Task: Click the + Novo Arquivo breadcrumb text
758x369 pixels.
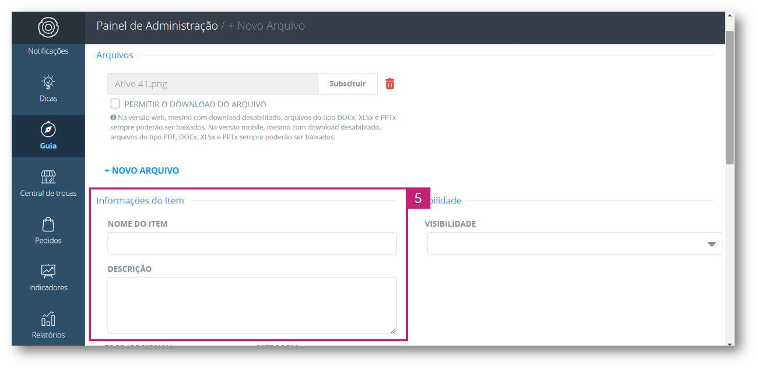Action: tap(266, 26)
